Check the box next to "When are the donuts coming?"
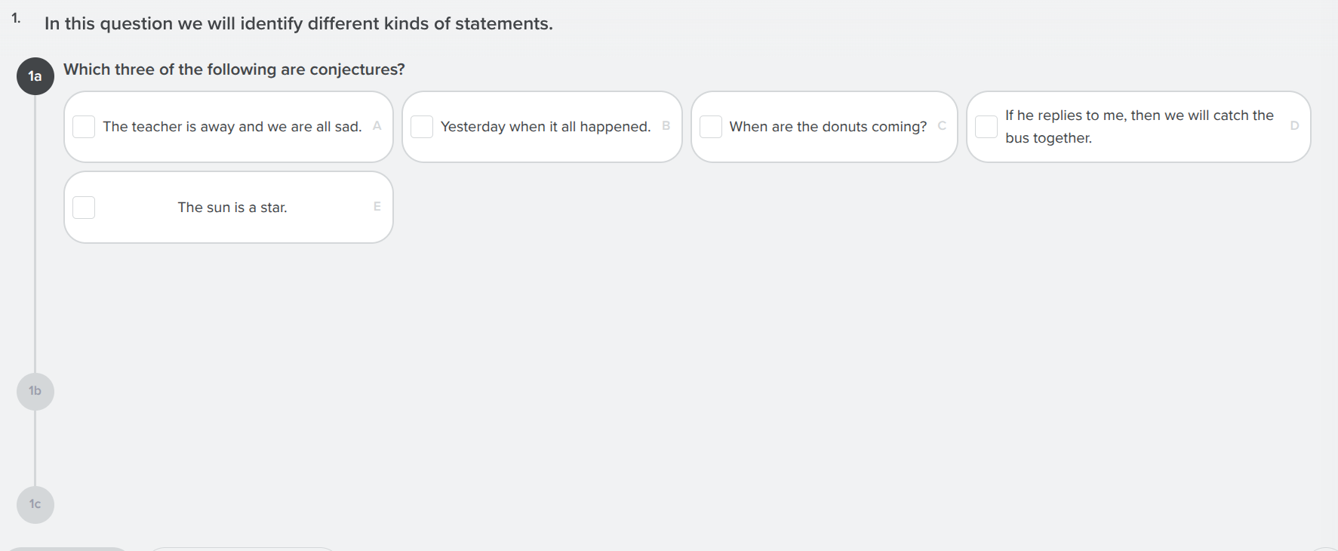Image resolution: width=1338 pixels, height=551 pixels. click(710, 127)
